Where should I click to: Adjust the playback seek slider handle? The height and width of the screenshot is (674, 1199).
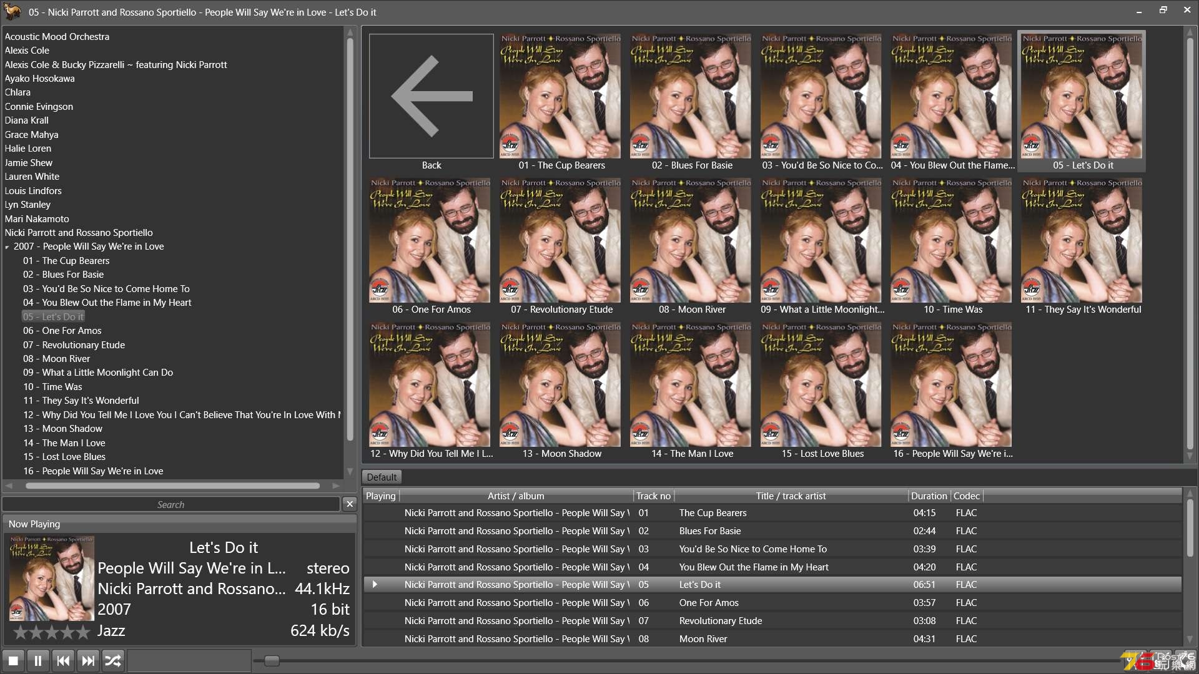point(272,661)
